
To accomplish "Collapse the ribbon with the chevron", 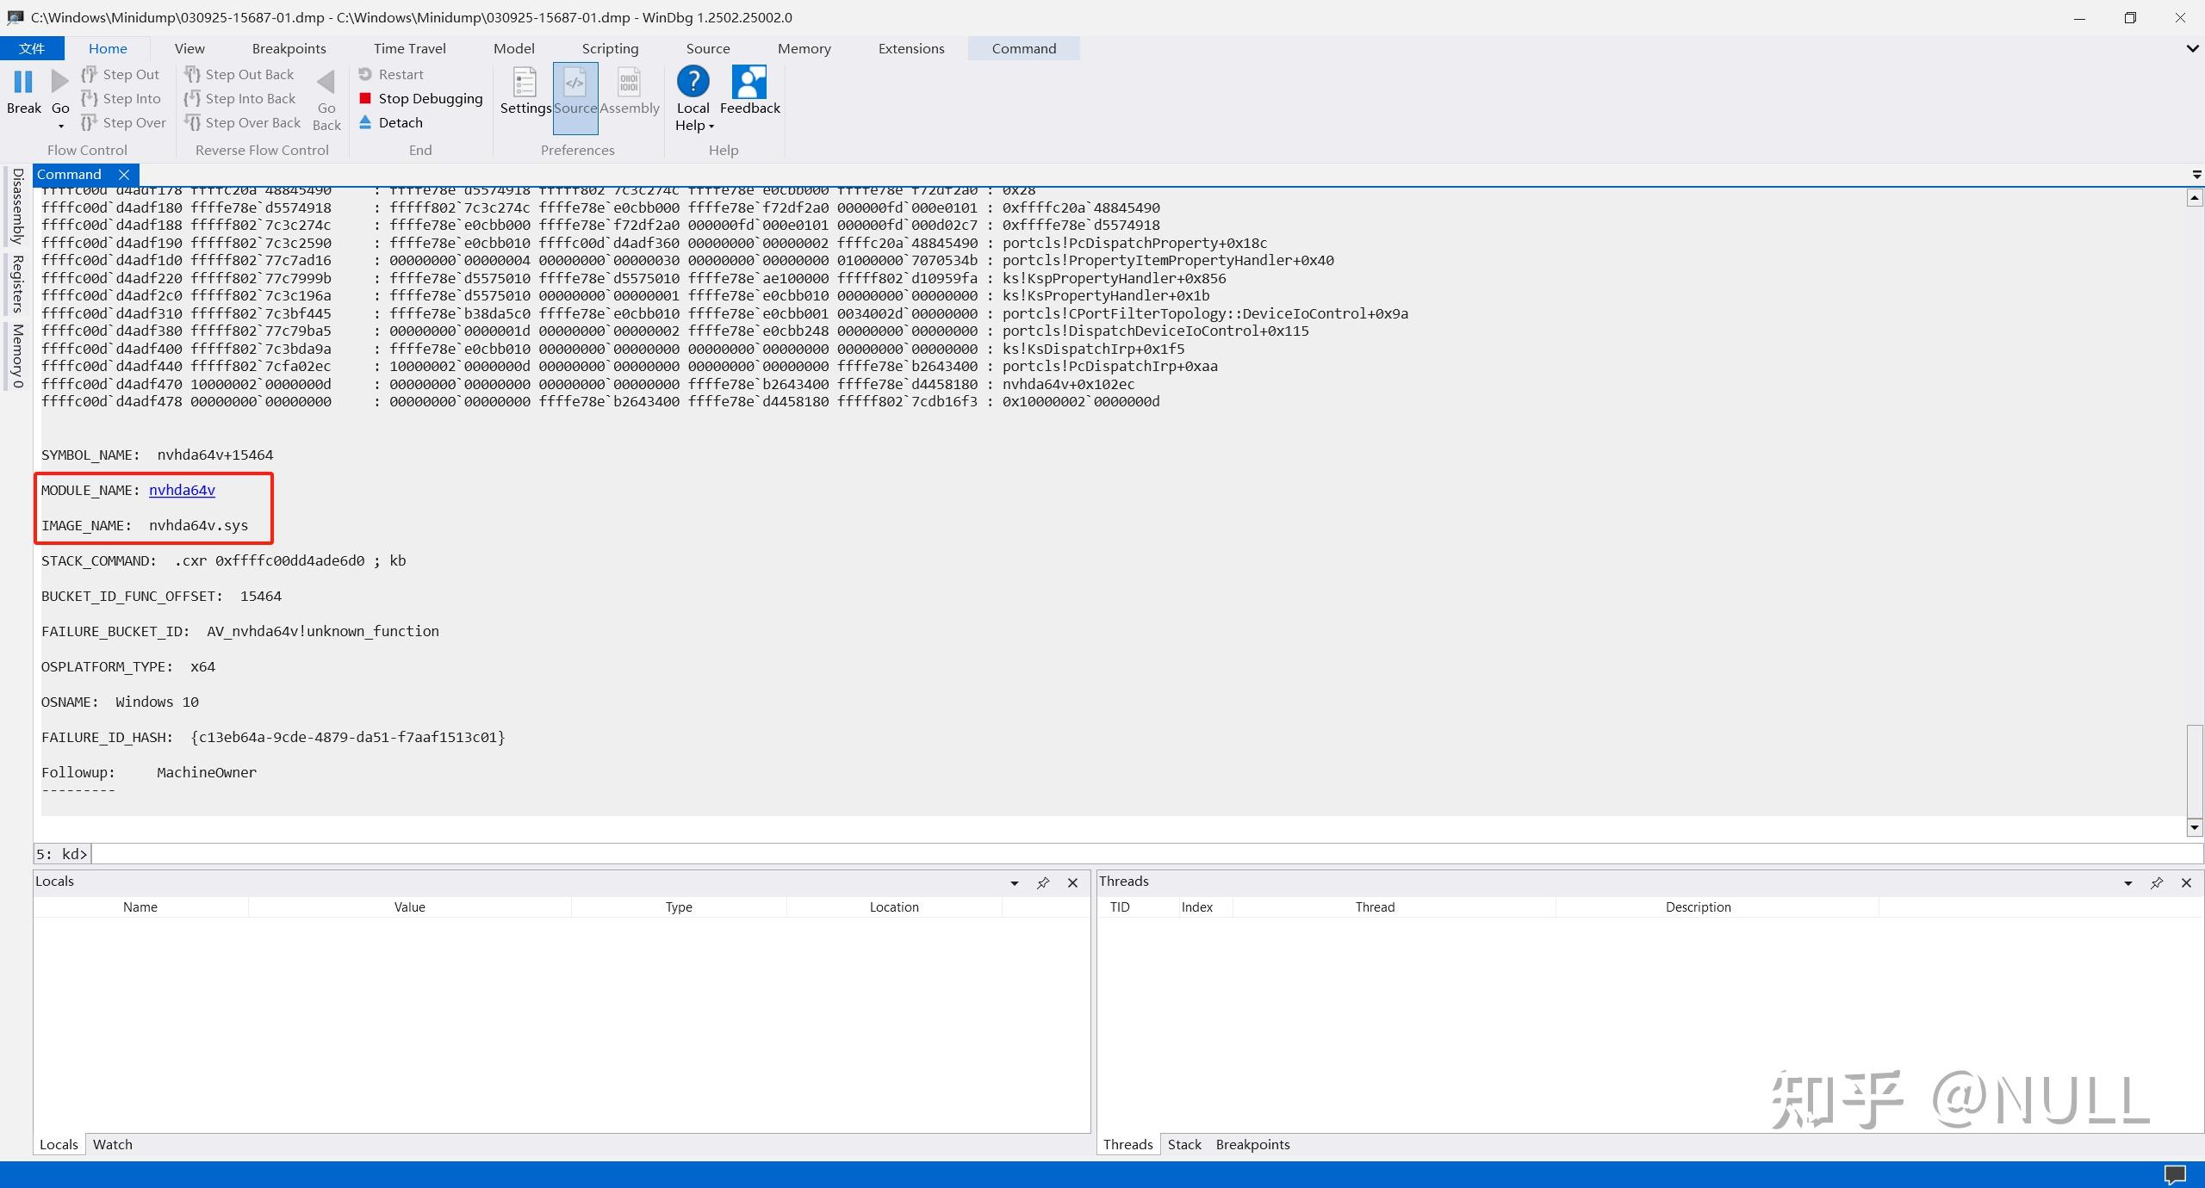I will (2192, 48).
